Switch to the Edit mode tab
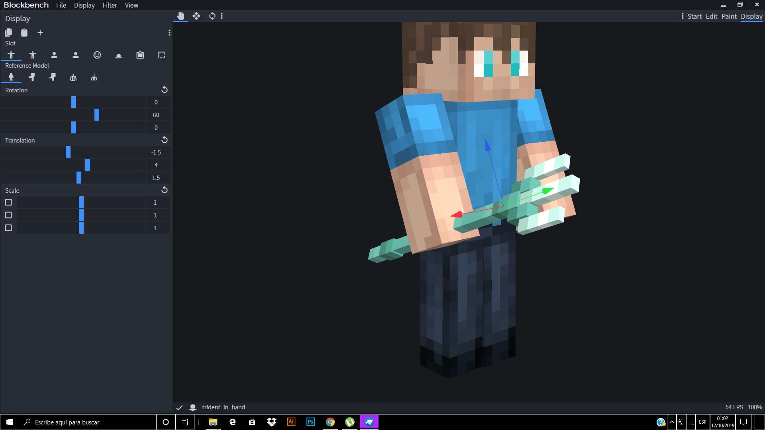 pos(711,16)
